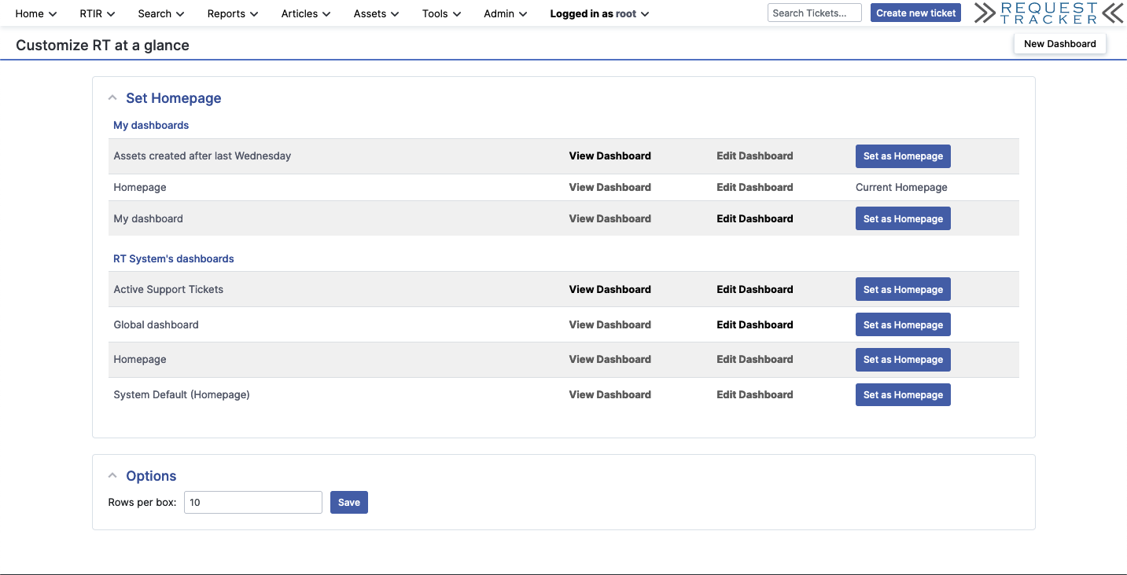Edit the My dashboard dashboard
The height and width of the screenshot is (575, 1127).
coord(754,218)
